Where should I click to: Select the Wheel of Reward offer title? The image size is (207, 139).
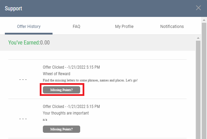57,74
